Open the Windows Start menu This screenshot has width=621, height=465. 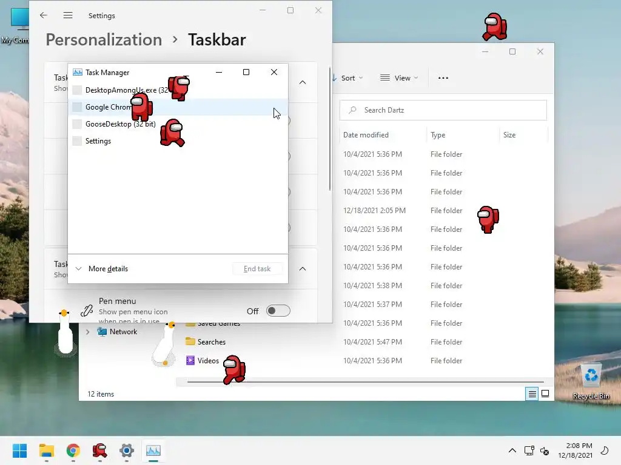[x=19, y=450]
